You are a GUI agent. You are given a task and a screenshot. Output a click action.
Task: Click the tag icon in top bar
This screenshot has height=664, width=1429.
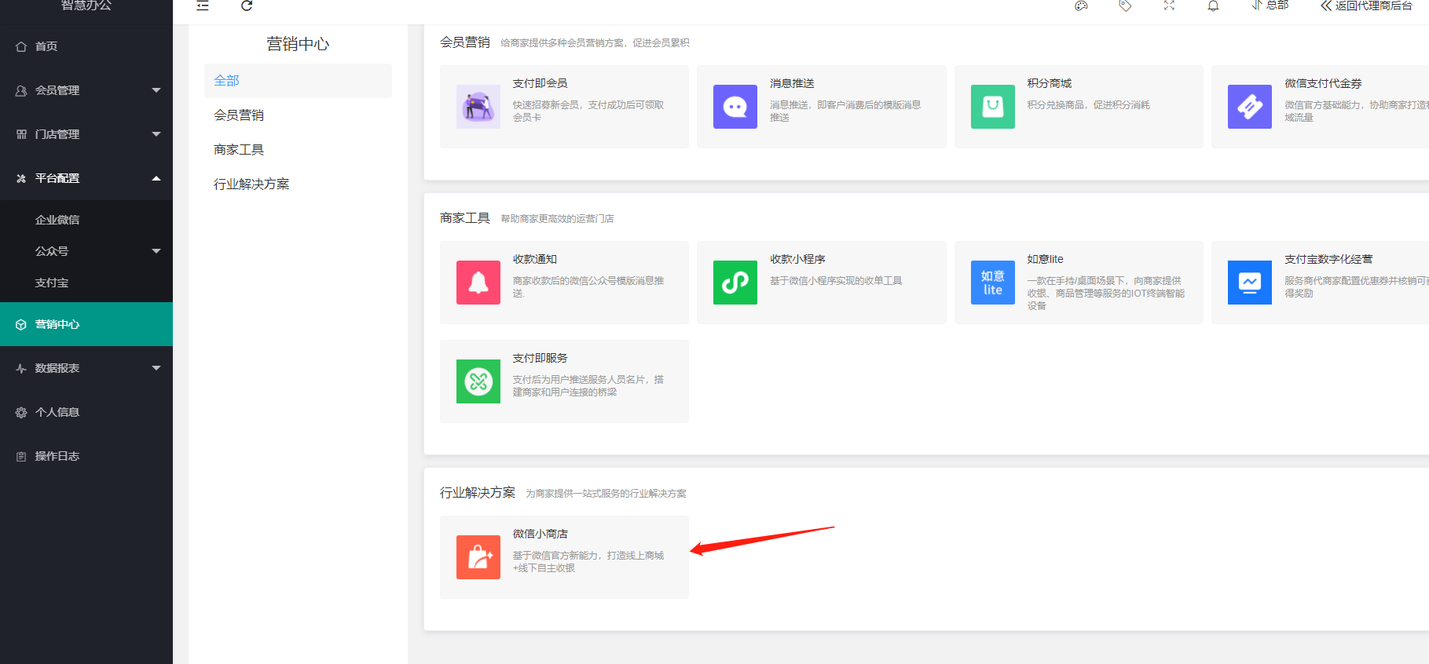point(1125,5)
